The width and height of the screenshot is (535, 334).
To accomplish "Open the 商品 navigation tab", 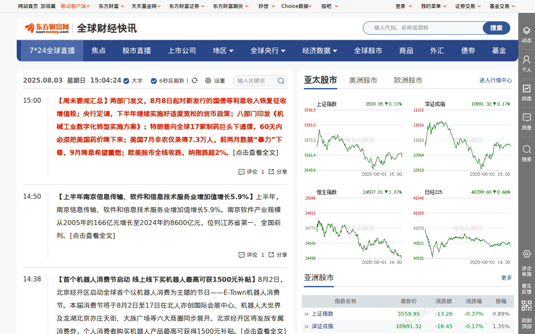I will coord(406,51).
